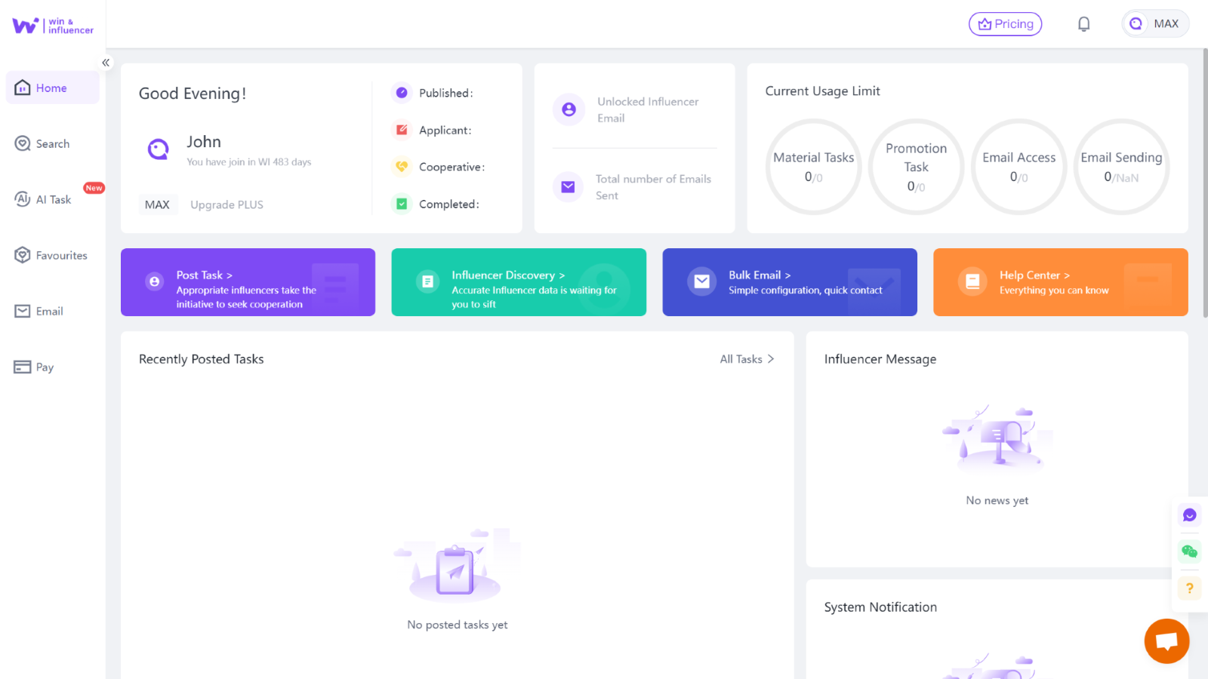Switch to the Home sidebar tab
1208x679 pixels.
click(x=52, y=88)
